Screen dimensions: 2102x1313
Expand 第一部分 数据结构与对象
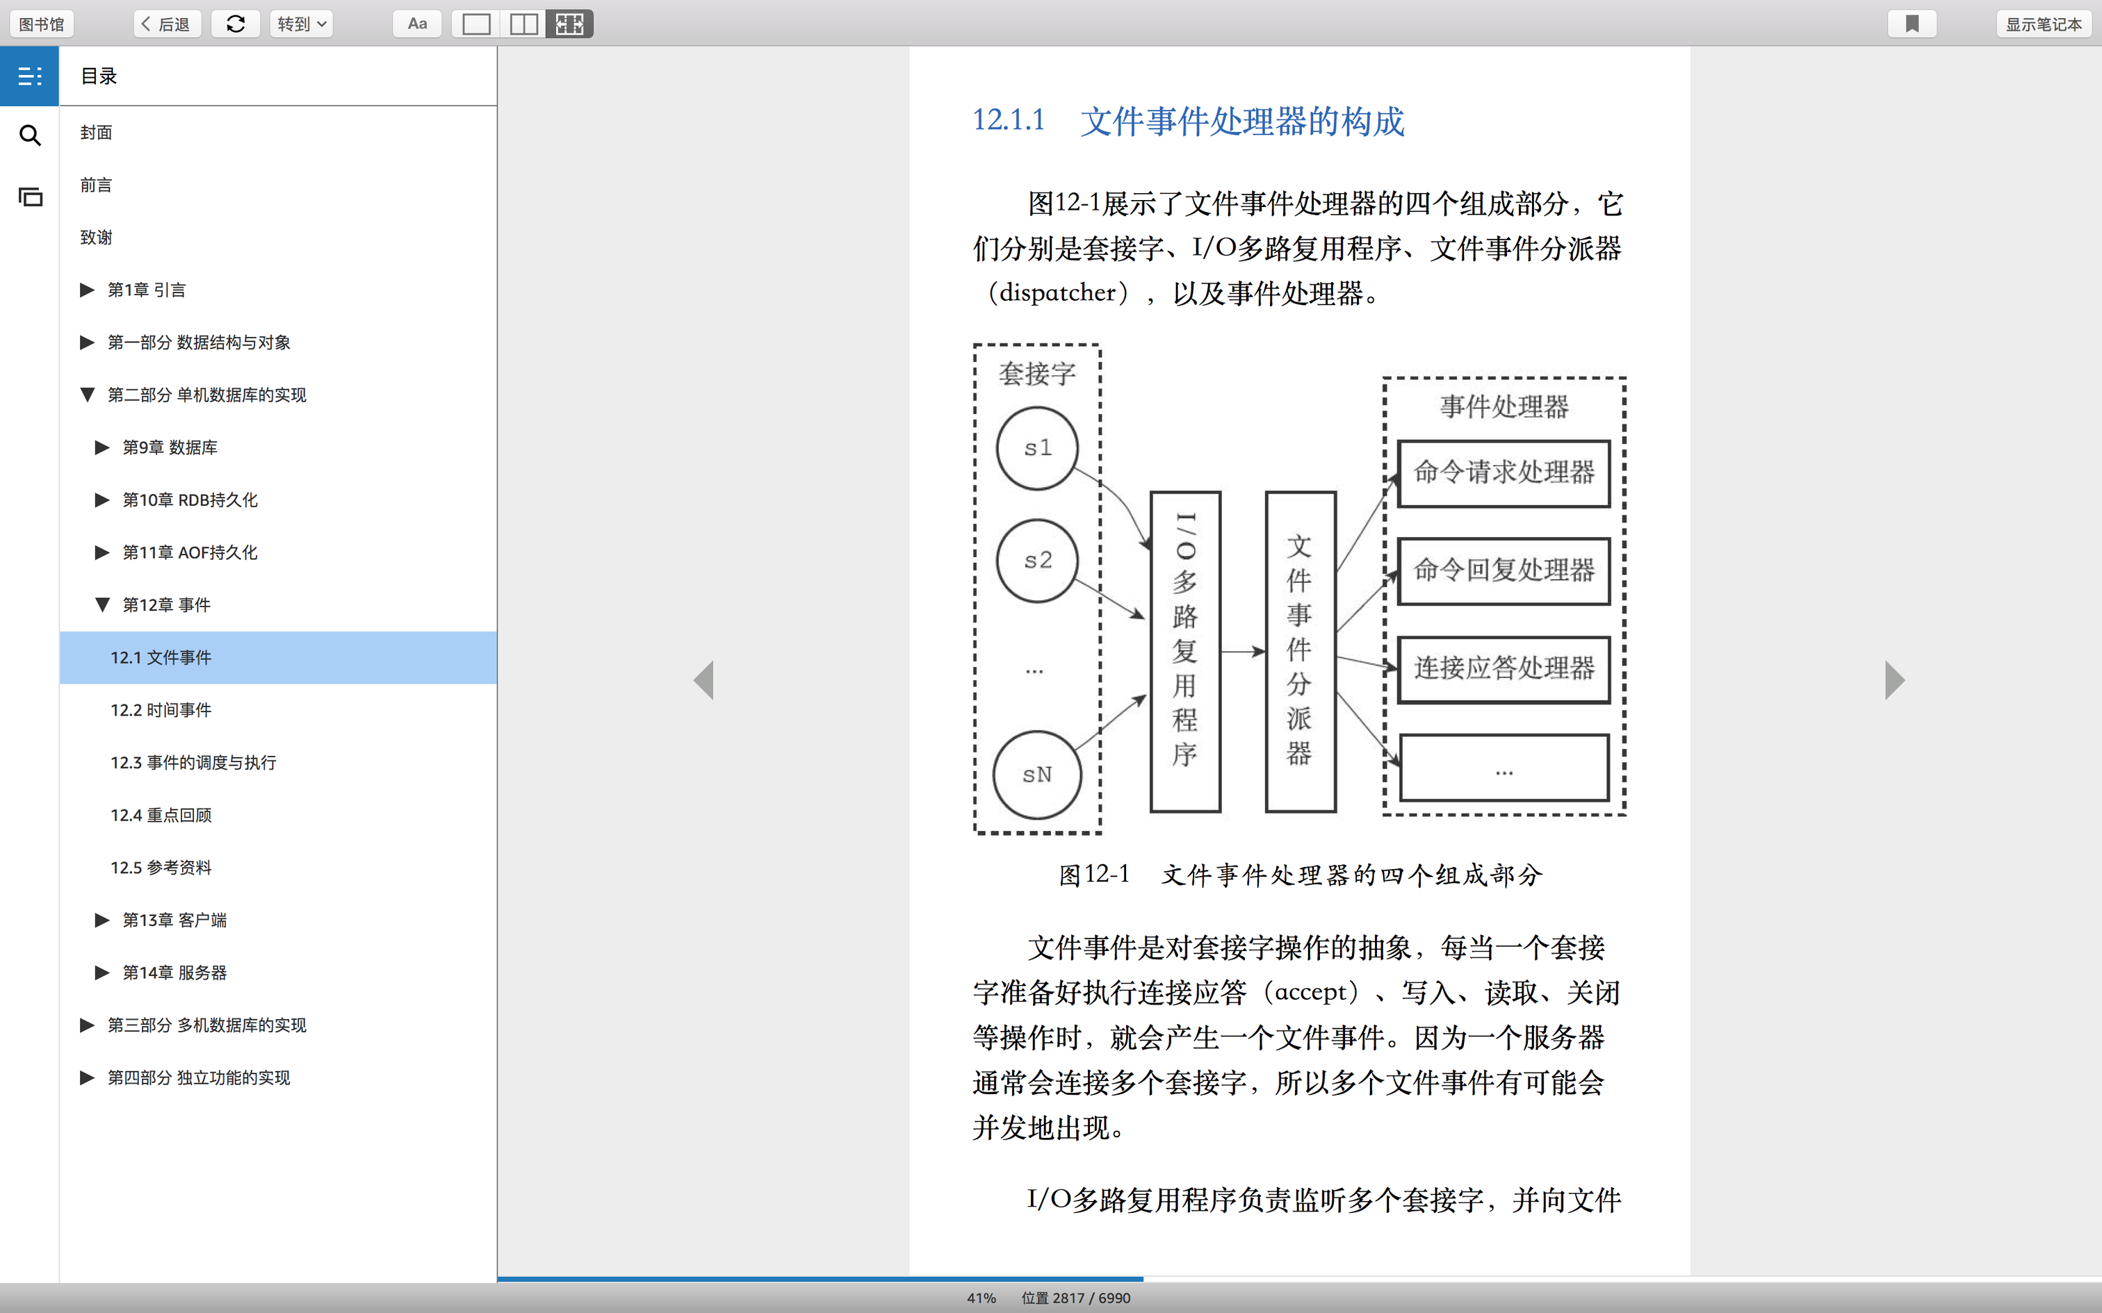pos(87,342)
